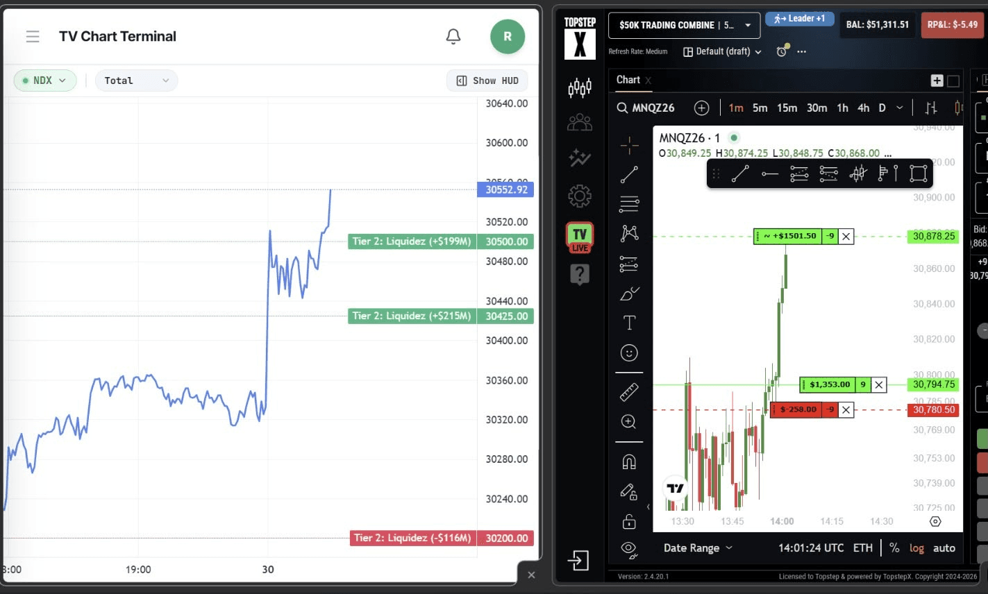The image size is (988, 594).
Task: Toggle log scale
Action: coord(916,548)
